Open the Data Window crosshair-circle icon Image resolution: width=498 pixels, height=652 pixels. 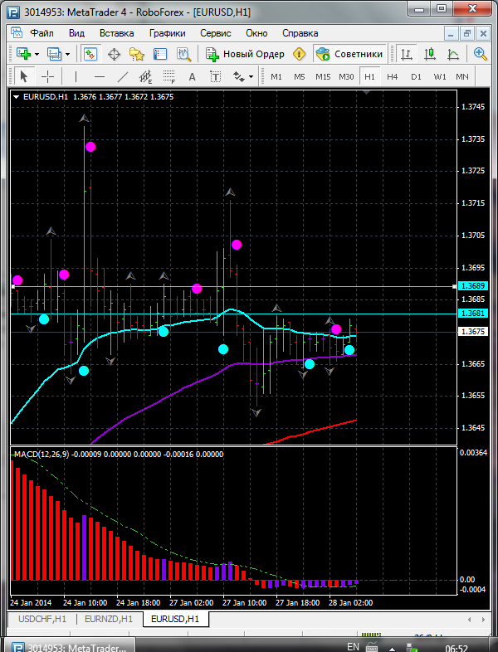tap(114, 54)
